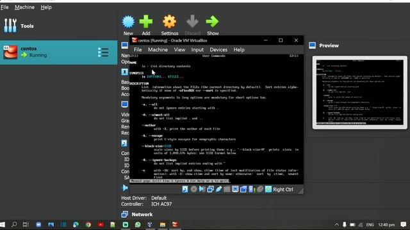Click the keyboard capture indicator beside Right Ctrl
The image size is (410, 230).
click(x=268, y=189)
